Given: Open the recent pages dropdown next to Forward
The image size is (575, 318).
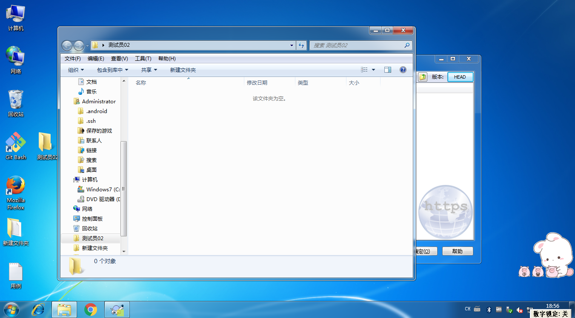Looking at the screenshot, I should [x=87, y=45].
